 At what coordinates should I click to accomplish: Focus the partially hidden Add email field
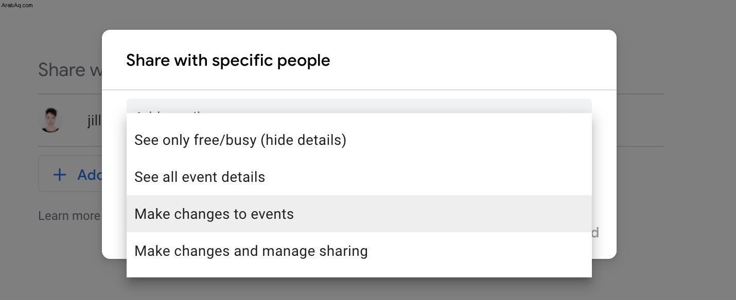coord(359,106)
